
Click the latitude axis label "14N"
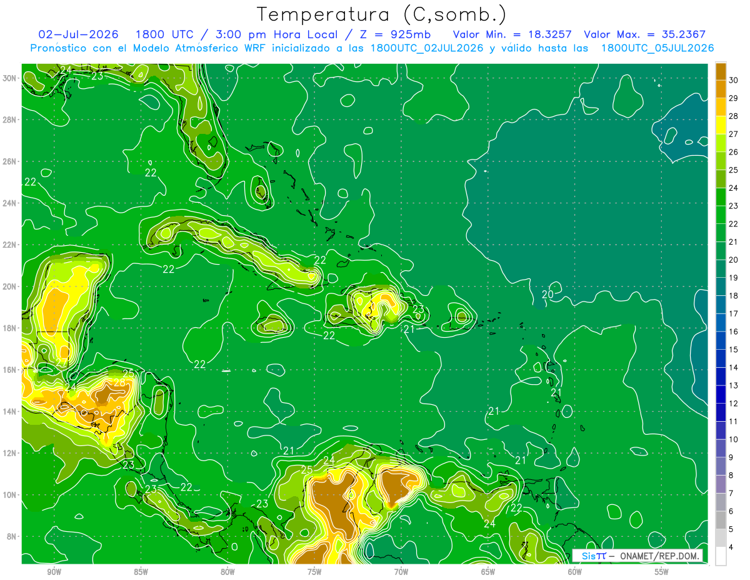tap(10, 411)
